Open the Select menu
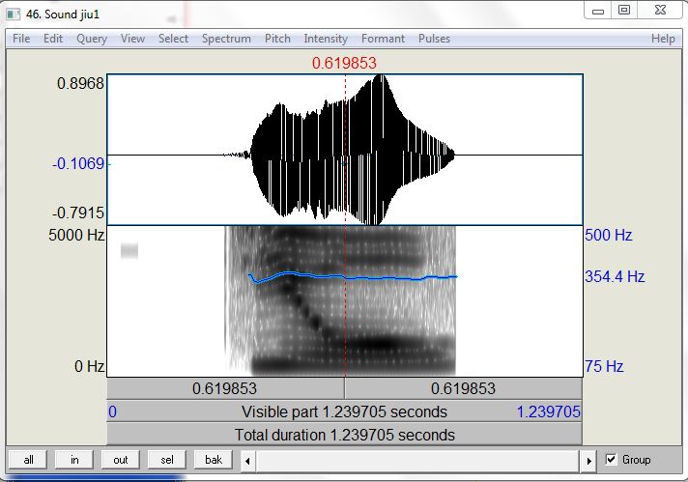This screenshot has height=482, width=688. [173, 39]
